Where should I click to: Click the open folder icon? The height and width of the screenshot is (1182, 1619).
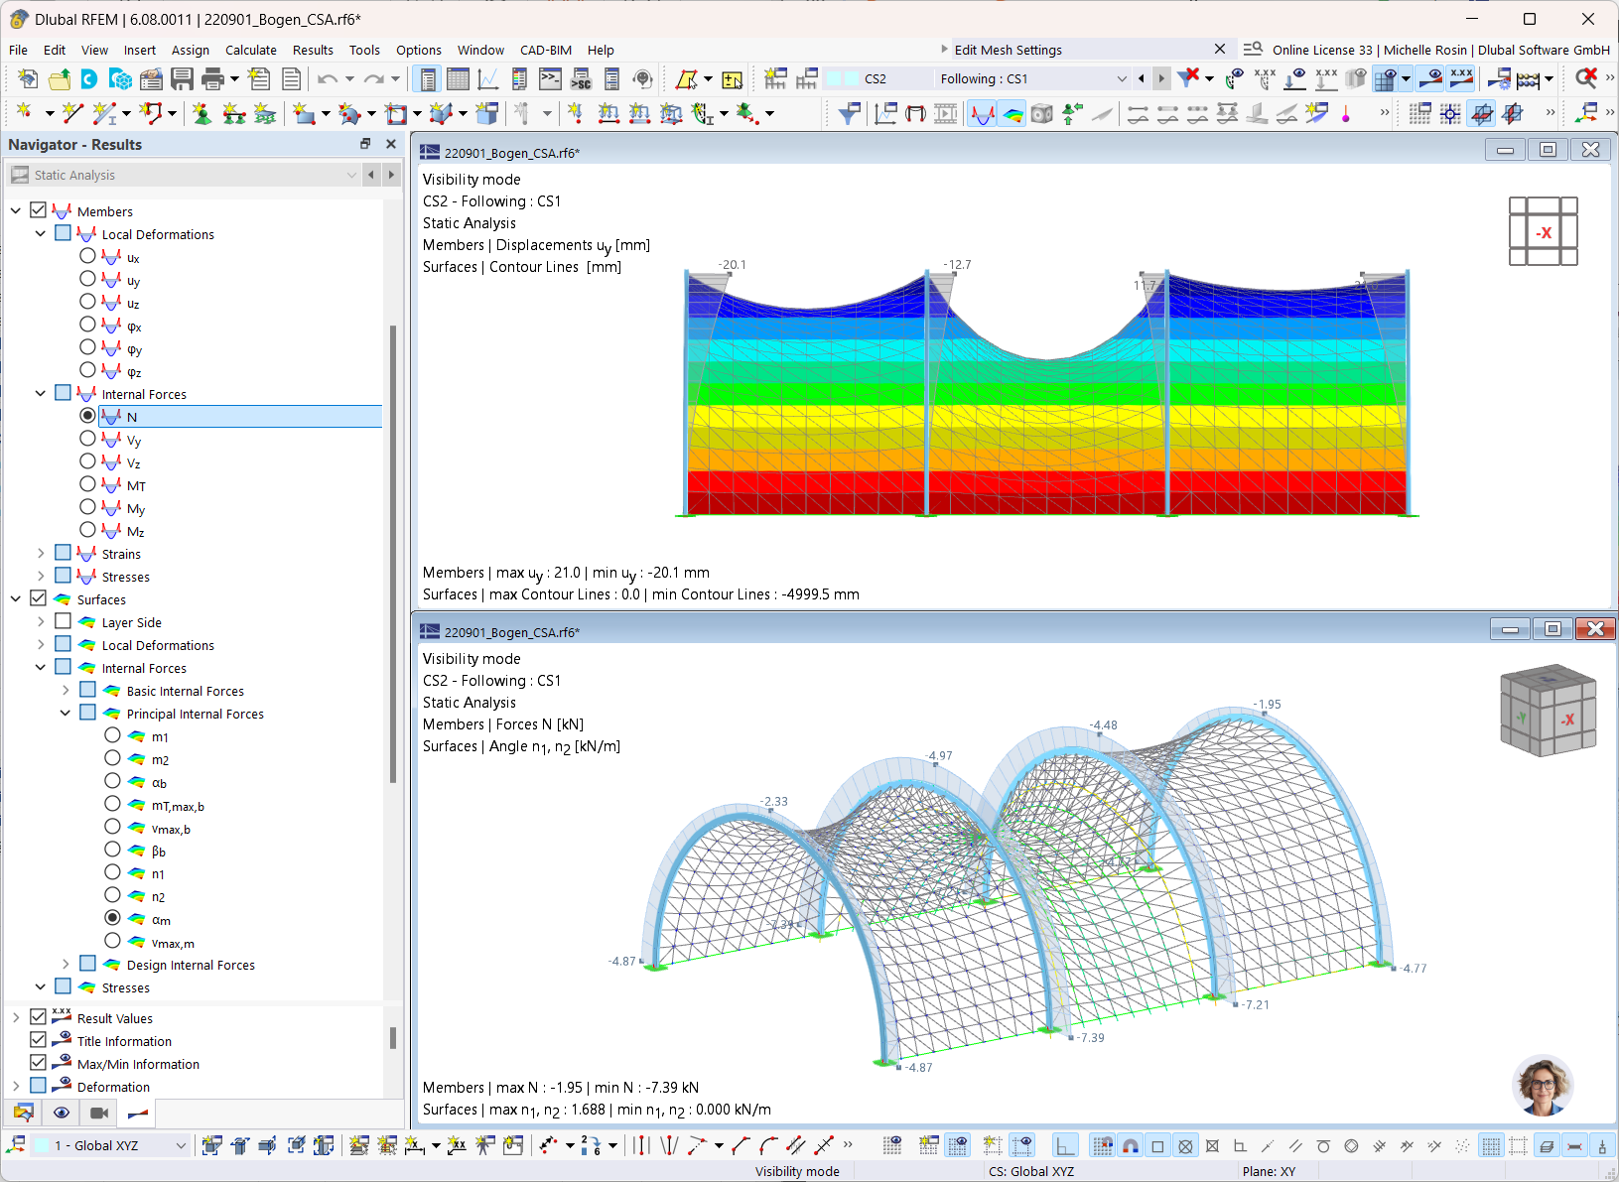(x=60, y=79)
